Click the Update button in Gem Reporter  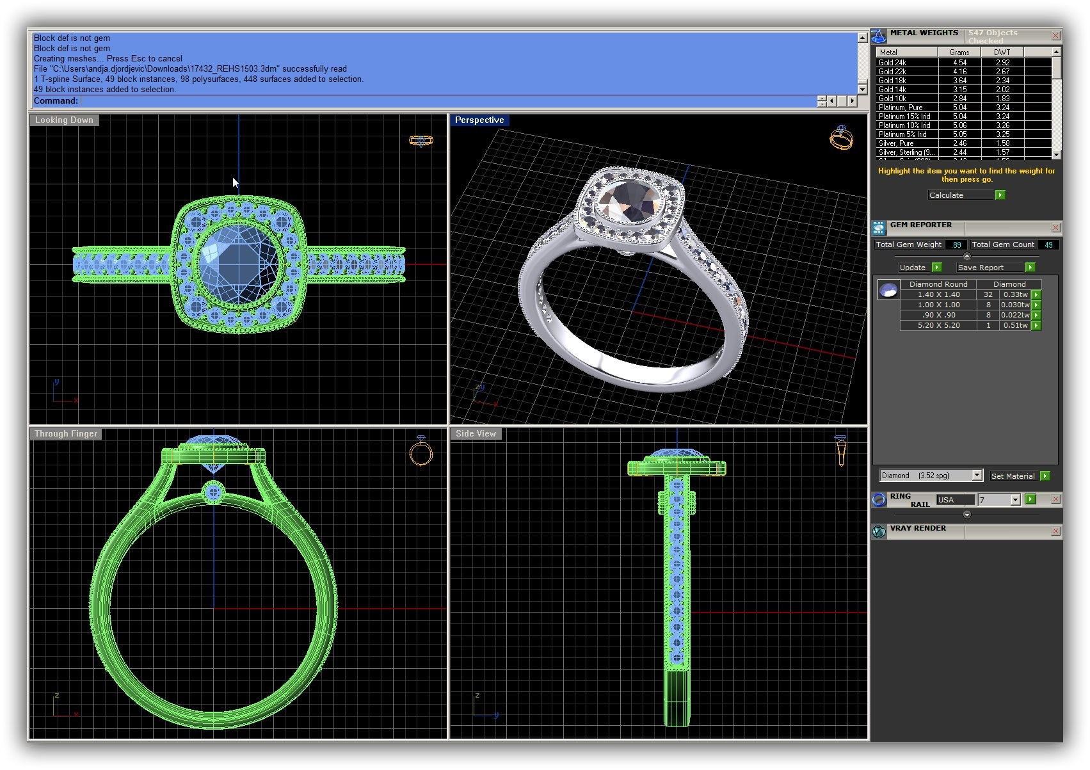913,268
